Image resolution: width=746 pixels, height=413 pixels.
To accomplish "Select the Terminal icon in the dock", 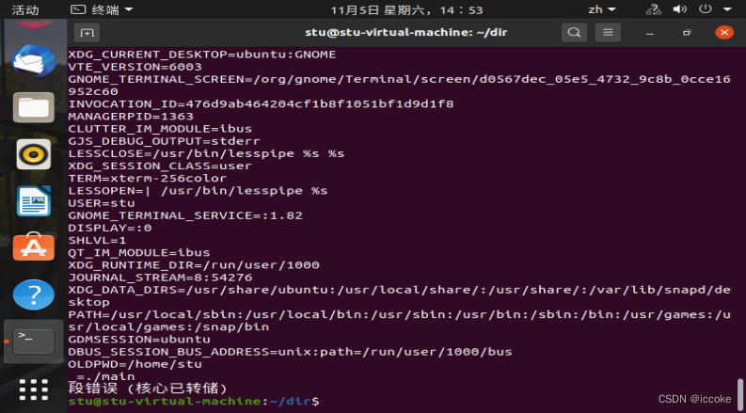I will [34, 342].
